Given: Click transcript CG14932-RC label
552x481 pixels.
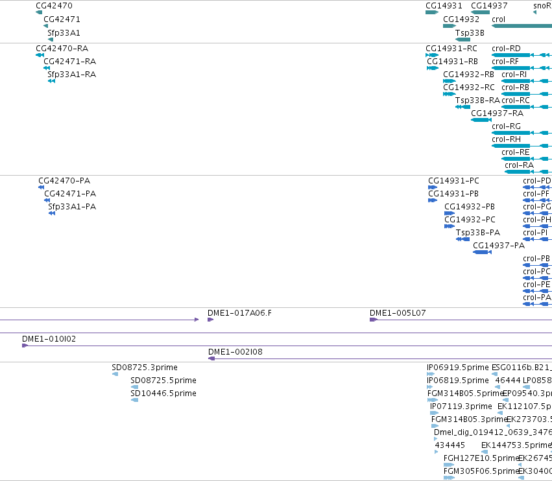Looking at the screenshot, I should pyautogui.click(x=469, y=88).
